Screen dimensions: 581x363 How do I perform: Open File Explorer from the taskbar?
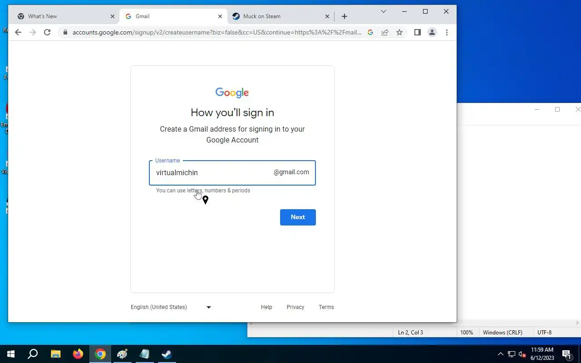[x=55, y=354]
